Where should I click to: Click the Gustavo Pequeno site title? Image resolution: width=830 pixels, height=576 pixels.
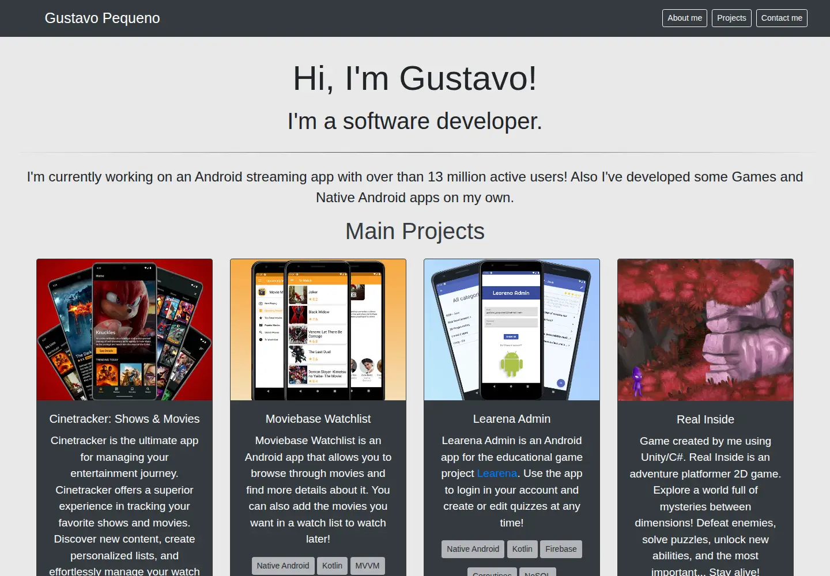103,18
